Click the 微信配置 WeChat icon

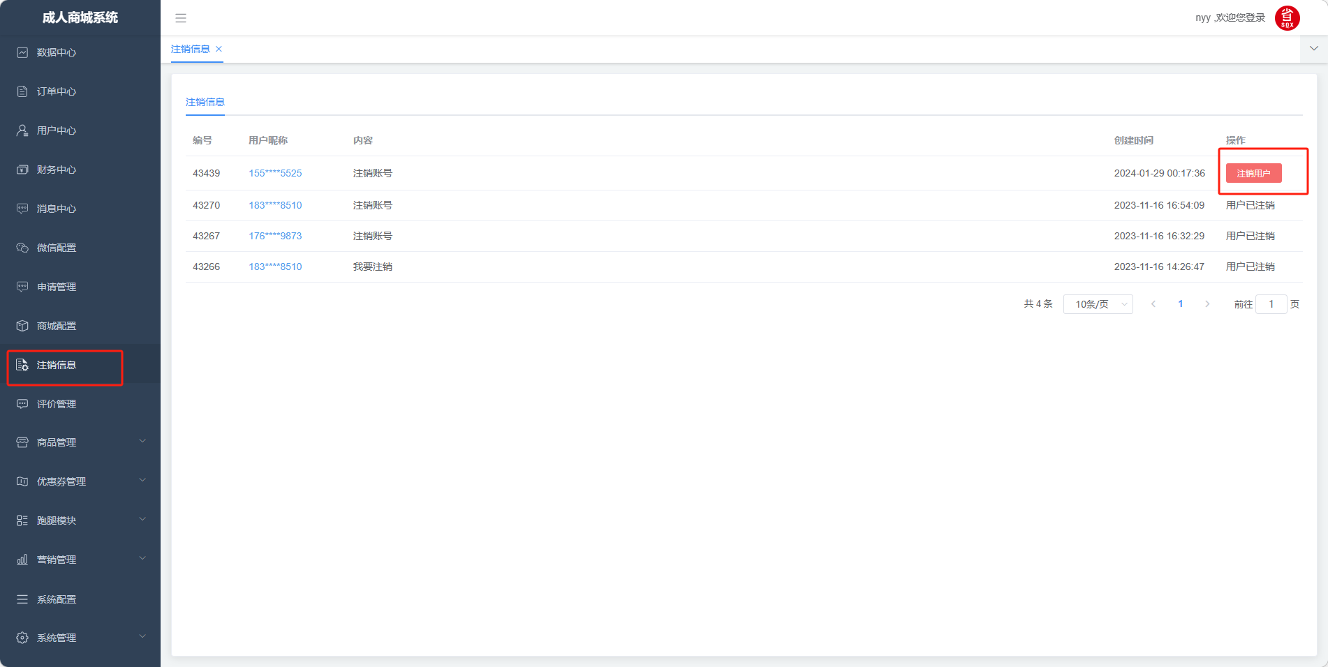tap(22, 248)
